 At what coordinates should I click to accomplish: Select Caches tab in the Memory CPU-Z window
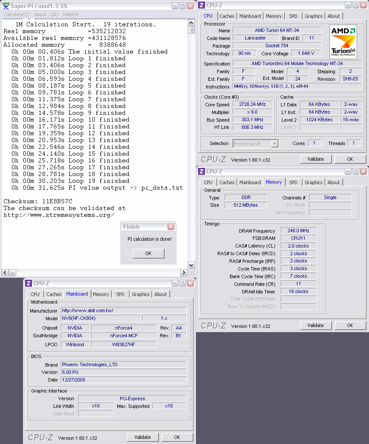227,182
